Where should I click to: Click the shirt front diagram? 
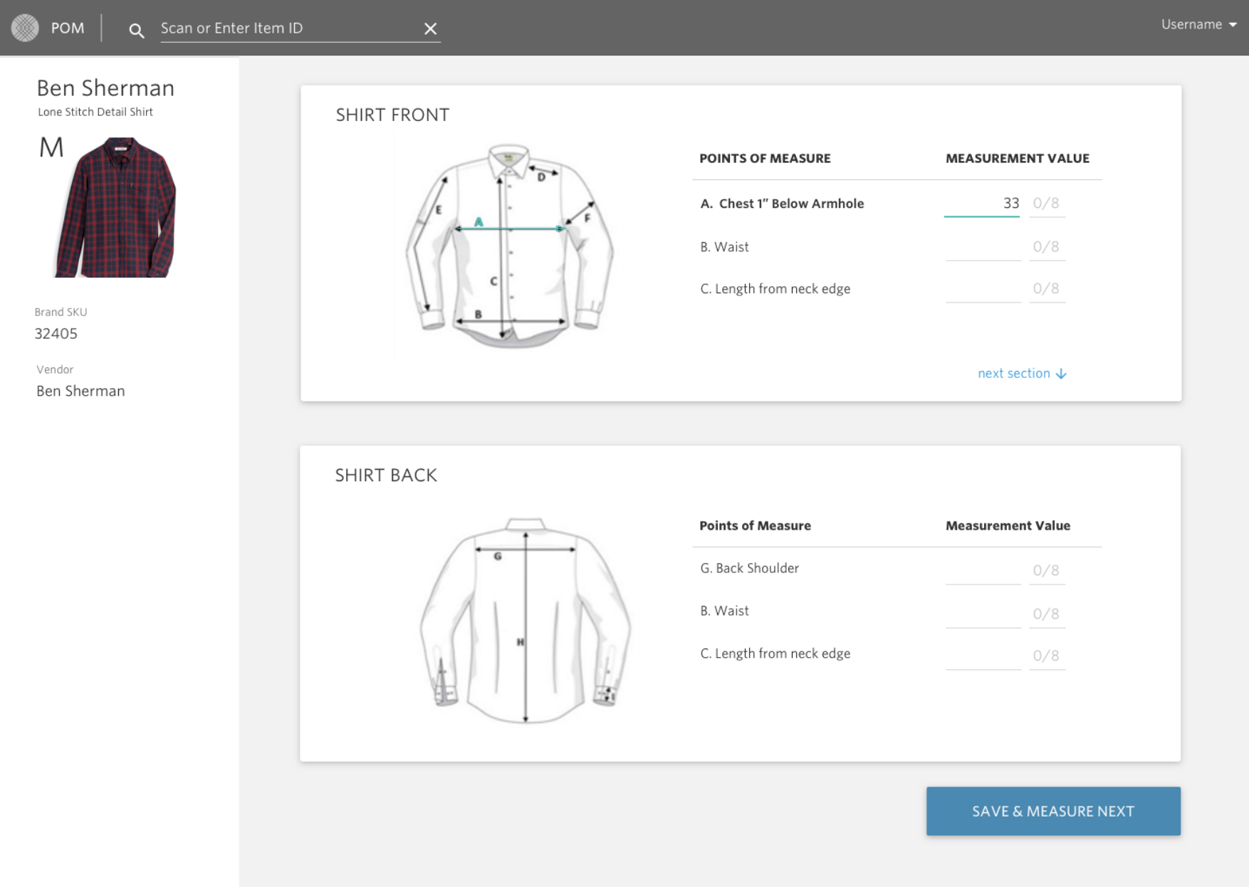[x=509, y=246]
